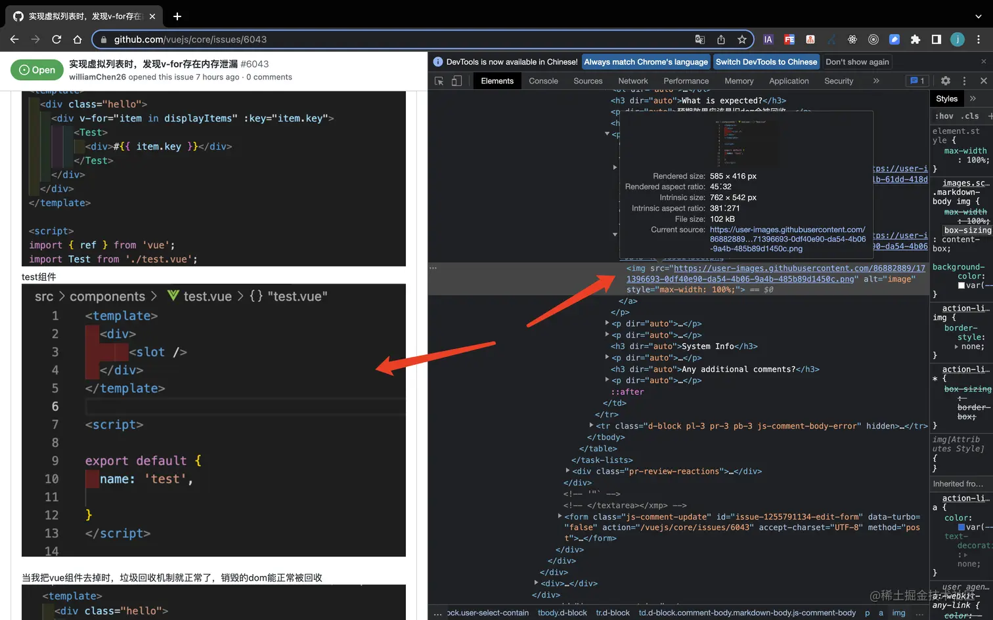Click the test.vue code screenshot image
Viewport: 993px width, 620px height.
(213, 420)
